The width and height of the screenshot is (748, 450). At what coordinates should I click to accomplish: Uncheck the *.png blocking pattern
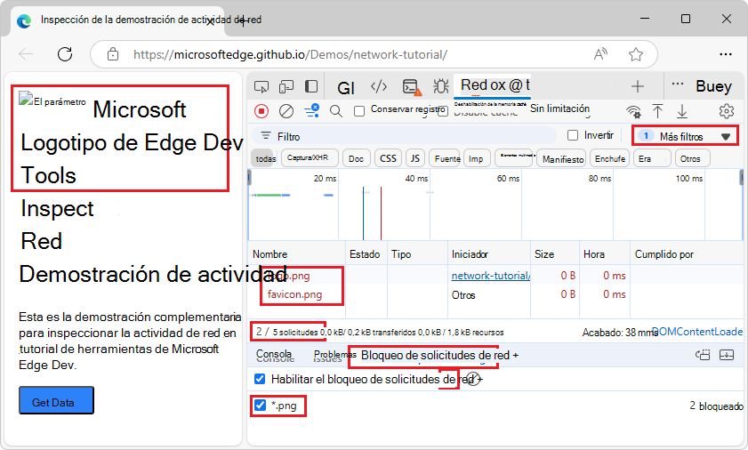260,406
